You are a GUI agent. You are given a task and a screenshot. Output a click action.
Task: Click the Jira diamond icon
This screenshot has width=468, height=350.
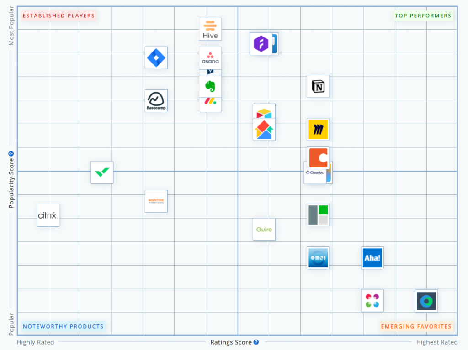pyautogui.click(x=156, y=58)
